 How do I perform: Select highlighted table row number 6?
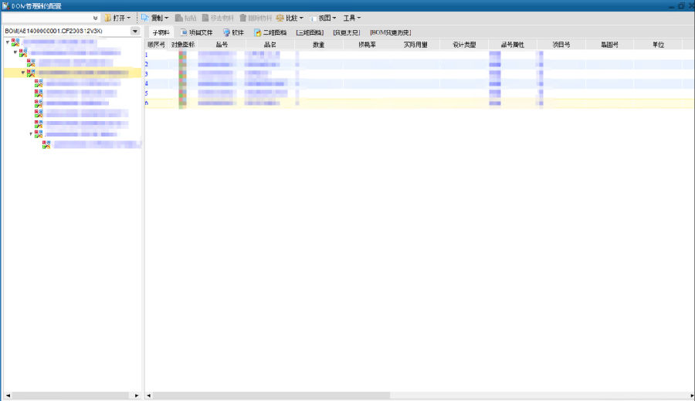[419, 103]
